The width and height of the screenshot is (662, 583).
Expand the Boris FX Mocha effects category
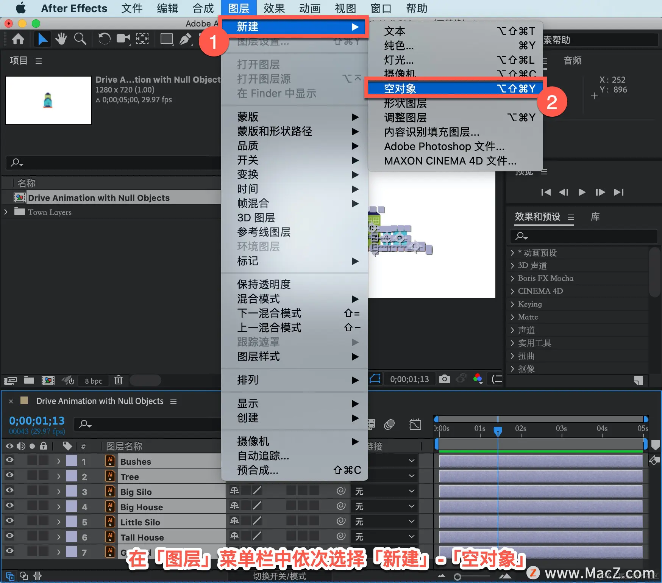pyautogui.click(x=512, y=279)
